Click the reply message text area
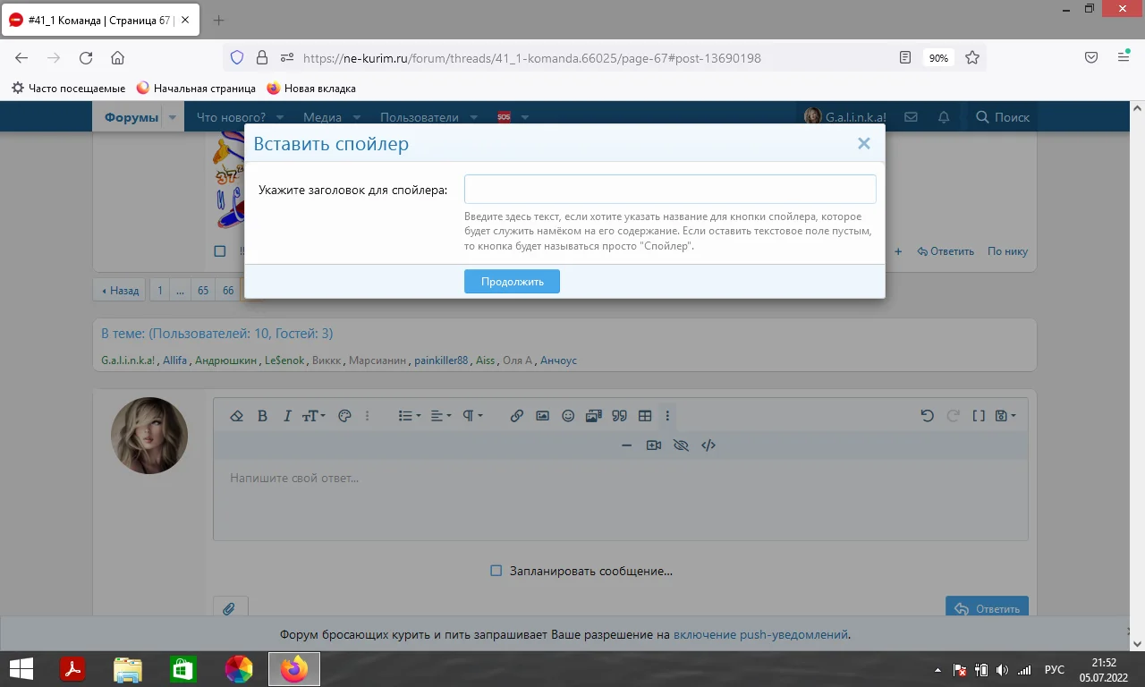This screenshot has height=687, width=1145. [x=620, y=499]
